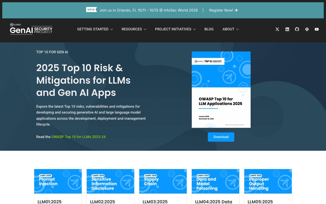Click the InfoSec World 2026 banner text
The height and width of the screenshot is (204, 326).
(x=148, y=10)
